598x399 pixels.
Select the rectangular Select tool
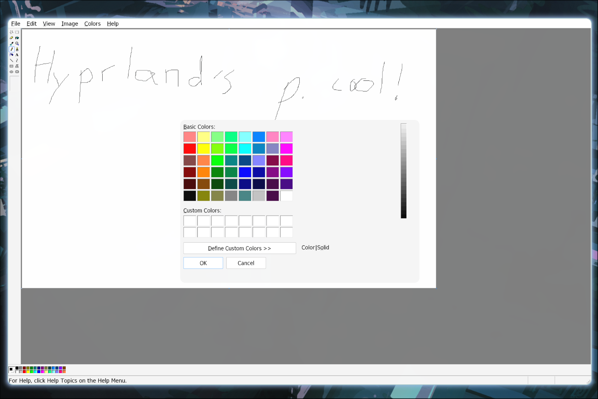point(17,32)
